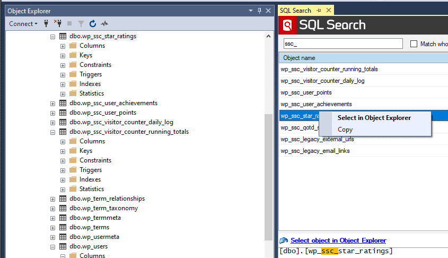The image size is (448, 258).
Task: Click table icon of dbo.wp_termmeta
Action: (63, 218)
